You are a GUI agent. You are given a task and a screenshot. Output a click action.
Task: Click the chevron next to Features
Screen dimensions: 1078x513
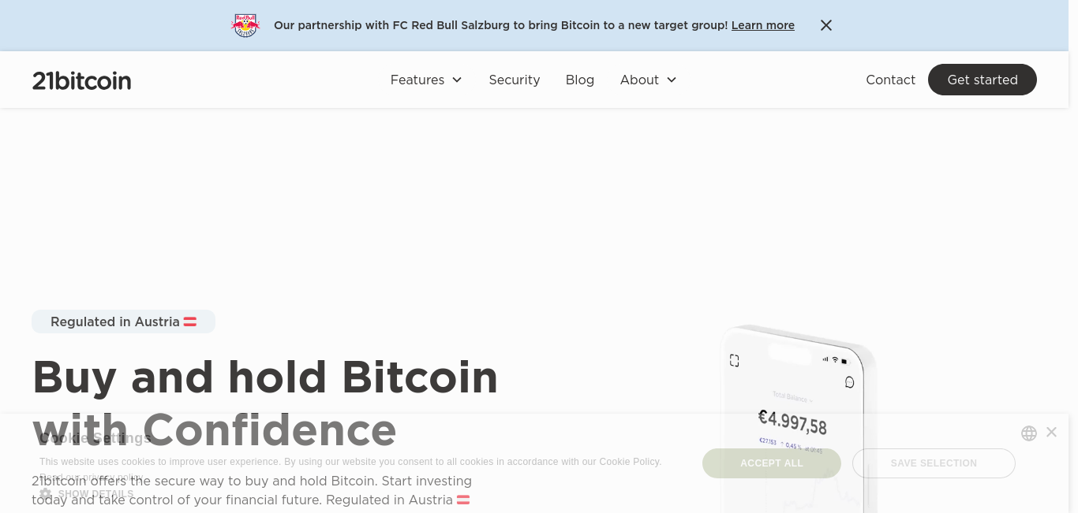point(457,80)
